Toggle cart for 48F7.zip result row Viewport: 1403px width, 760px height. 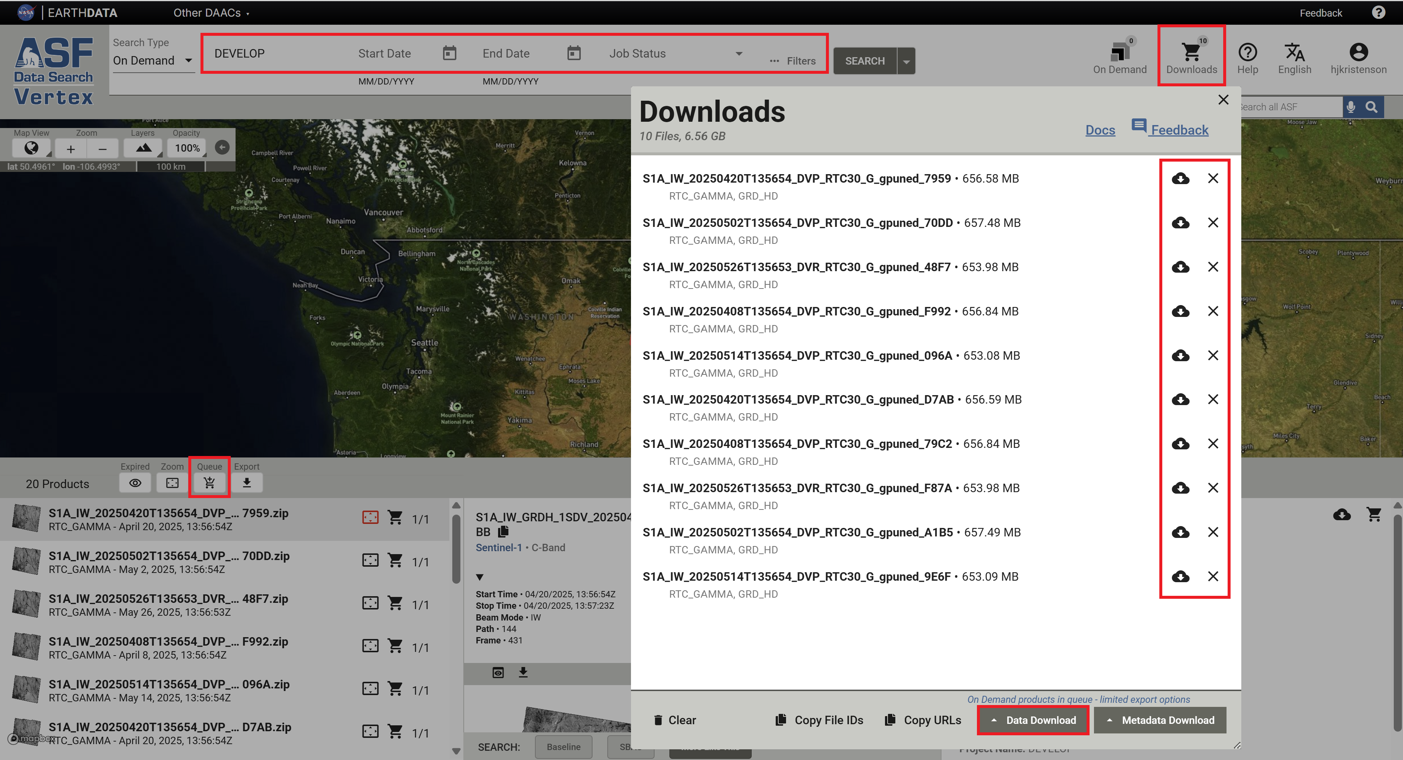395,603
